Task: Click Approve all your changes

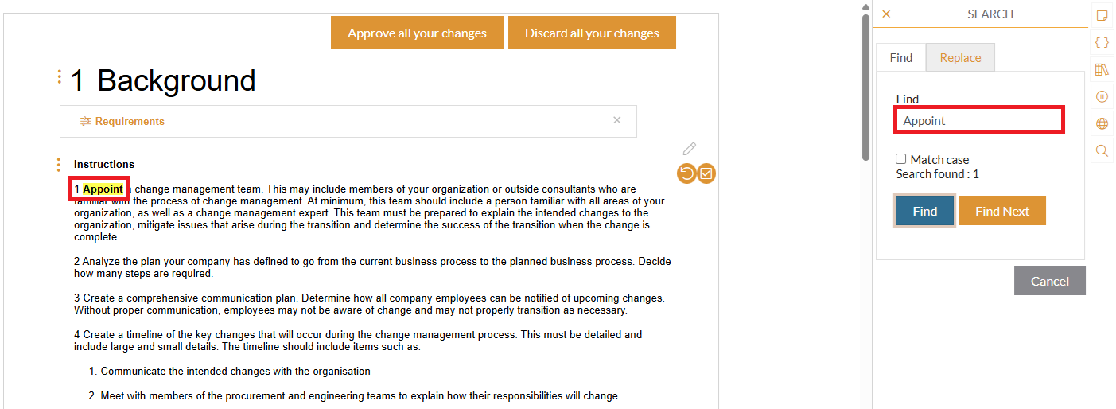Action: [x=417, y=33]
